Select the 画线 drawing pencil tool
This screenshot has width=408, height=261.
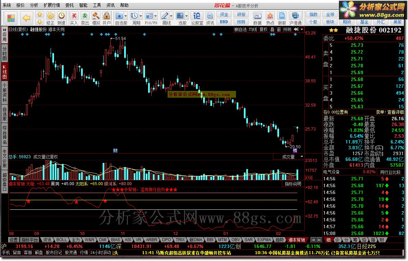(165, 16)
